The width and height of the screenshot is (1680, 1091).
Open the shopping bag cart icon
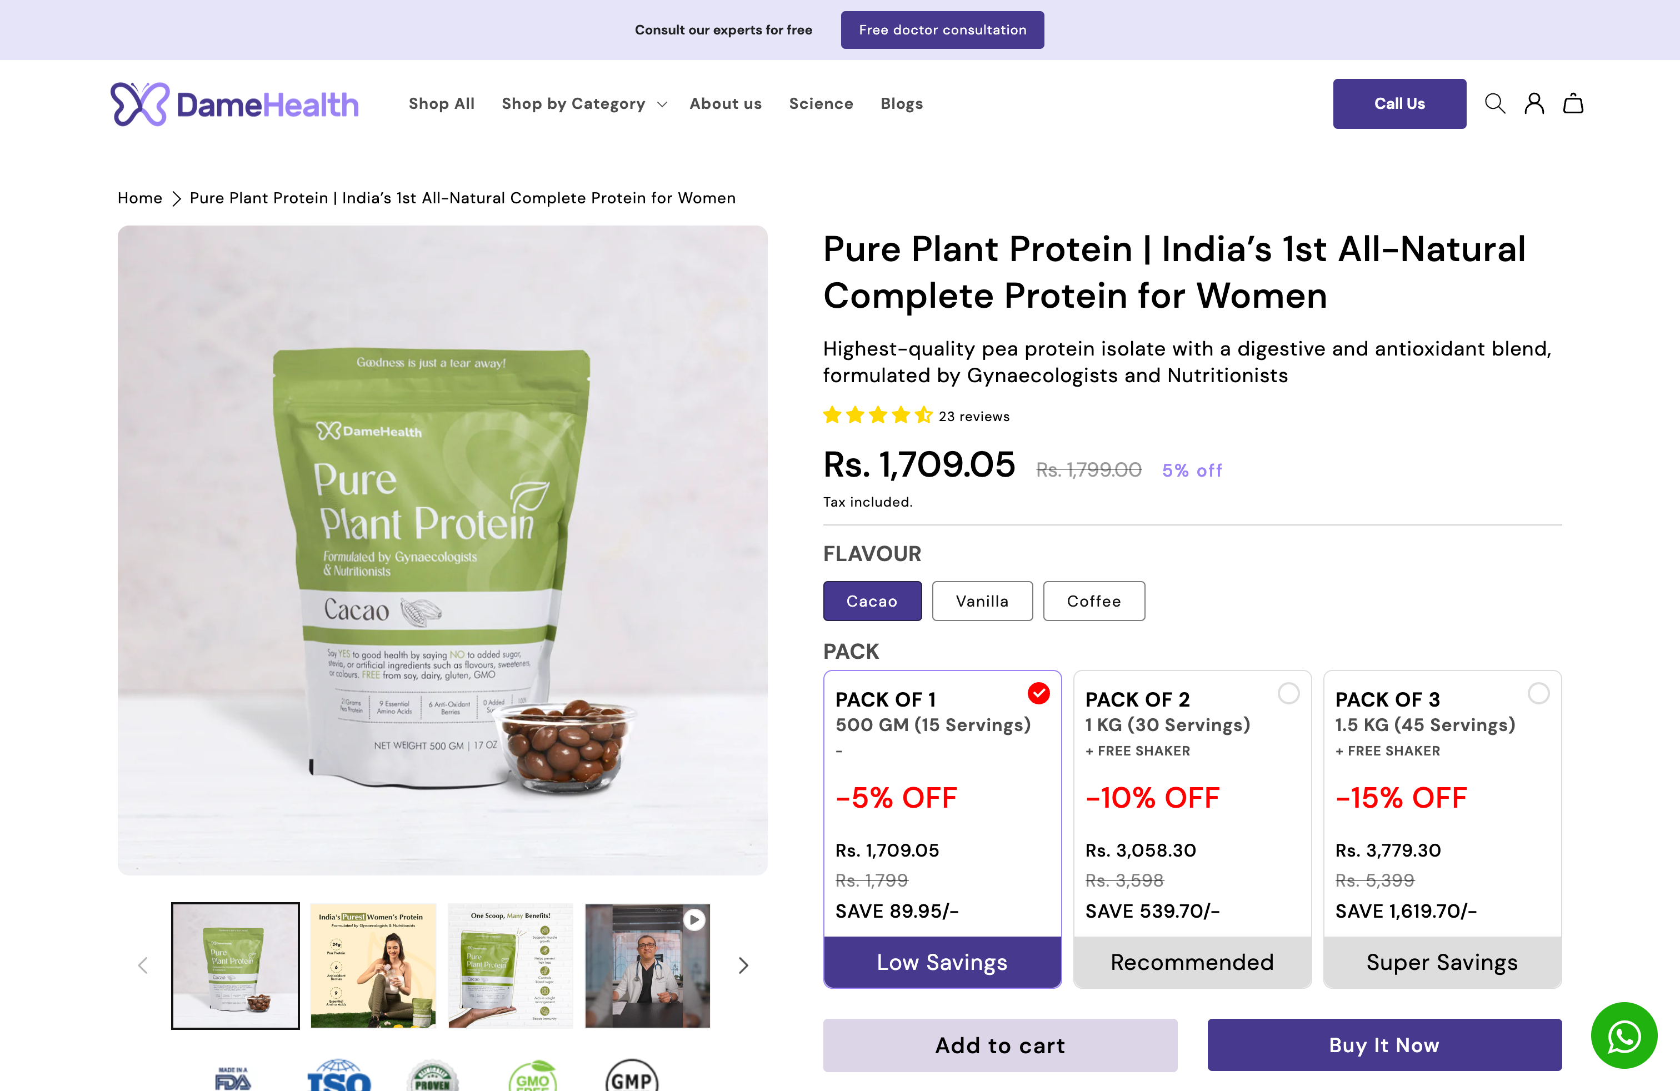point(1573,104)
